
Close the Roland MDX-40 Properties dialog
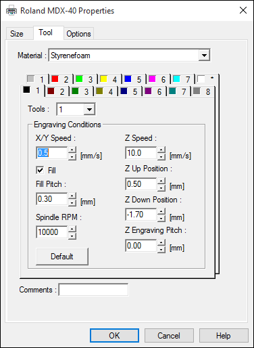pos(243,10)
